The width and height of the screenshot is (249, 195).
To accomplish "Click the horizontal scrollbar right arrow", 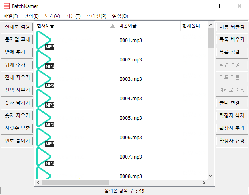I will coord(204,182).
